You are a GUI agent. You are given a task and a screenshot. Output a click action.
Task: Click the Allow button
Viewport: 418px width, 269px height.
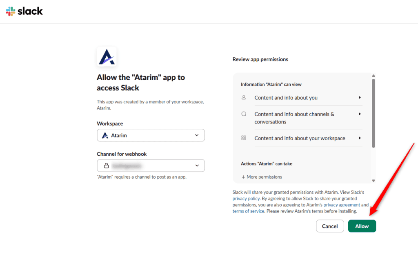362,226
